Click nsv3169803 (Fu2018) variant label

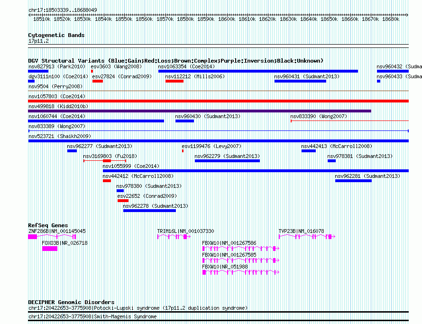pyautogui.click(x=110, y=156)
